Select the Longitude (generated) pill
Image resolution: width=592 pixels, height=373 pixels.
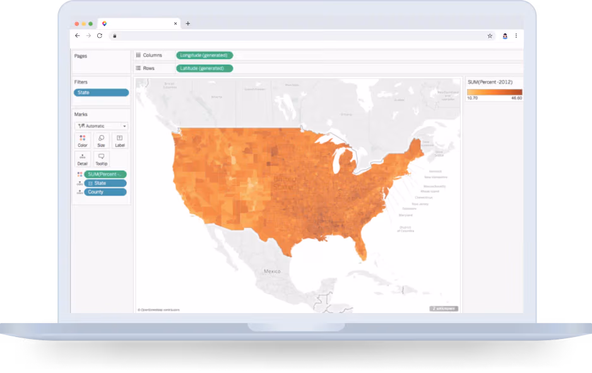pos(204,55)
